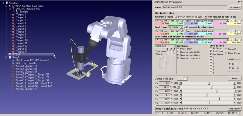Click the DYNAX Mantis3 5V3 Base frame icon

point(10,6)
